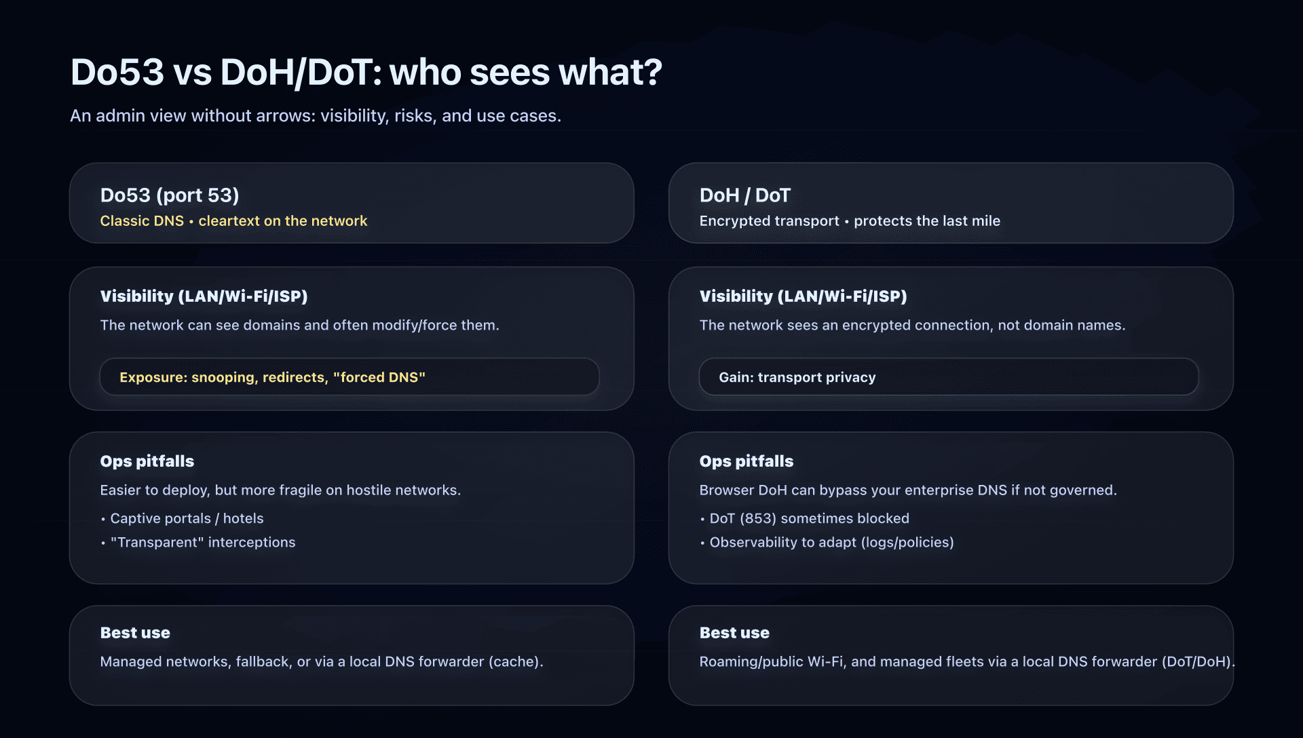Click the "Classic DNS • cleartext on the network" text
This screenshot has height=738, width=1303.
click(233, 221)
